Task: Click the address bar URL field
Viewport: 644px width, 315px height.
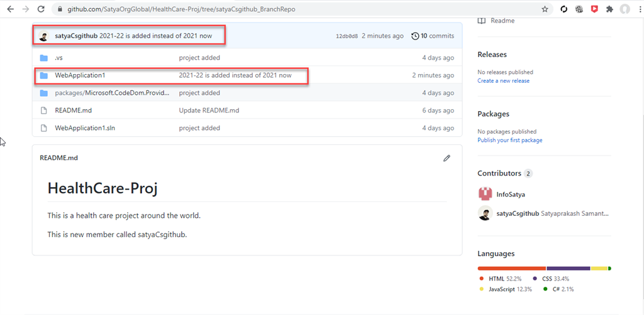Action: [x=303, y=9]
